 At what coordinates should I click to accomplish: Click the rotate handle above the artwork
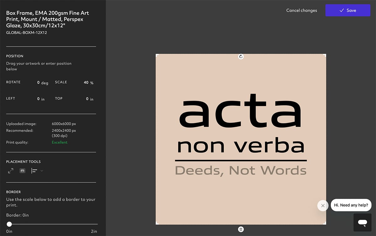241,56
